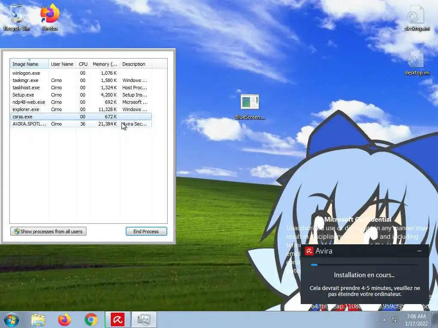
Task: Open the Recycle Bin desktop icon
Action: coord(17,17)
